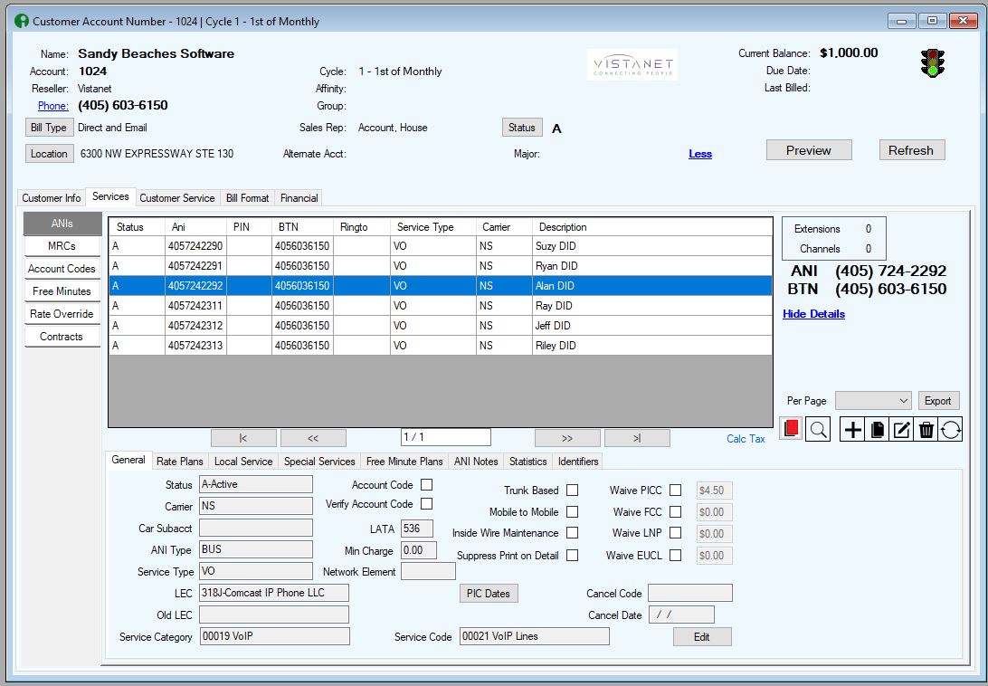This screenshot has height=686, width=988.
Task: Toggle the Account Code checkbox
Action: (x=426, y=485)
